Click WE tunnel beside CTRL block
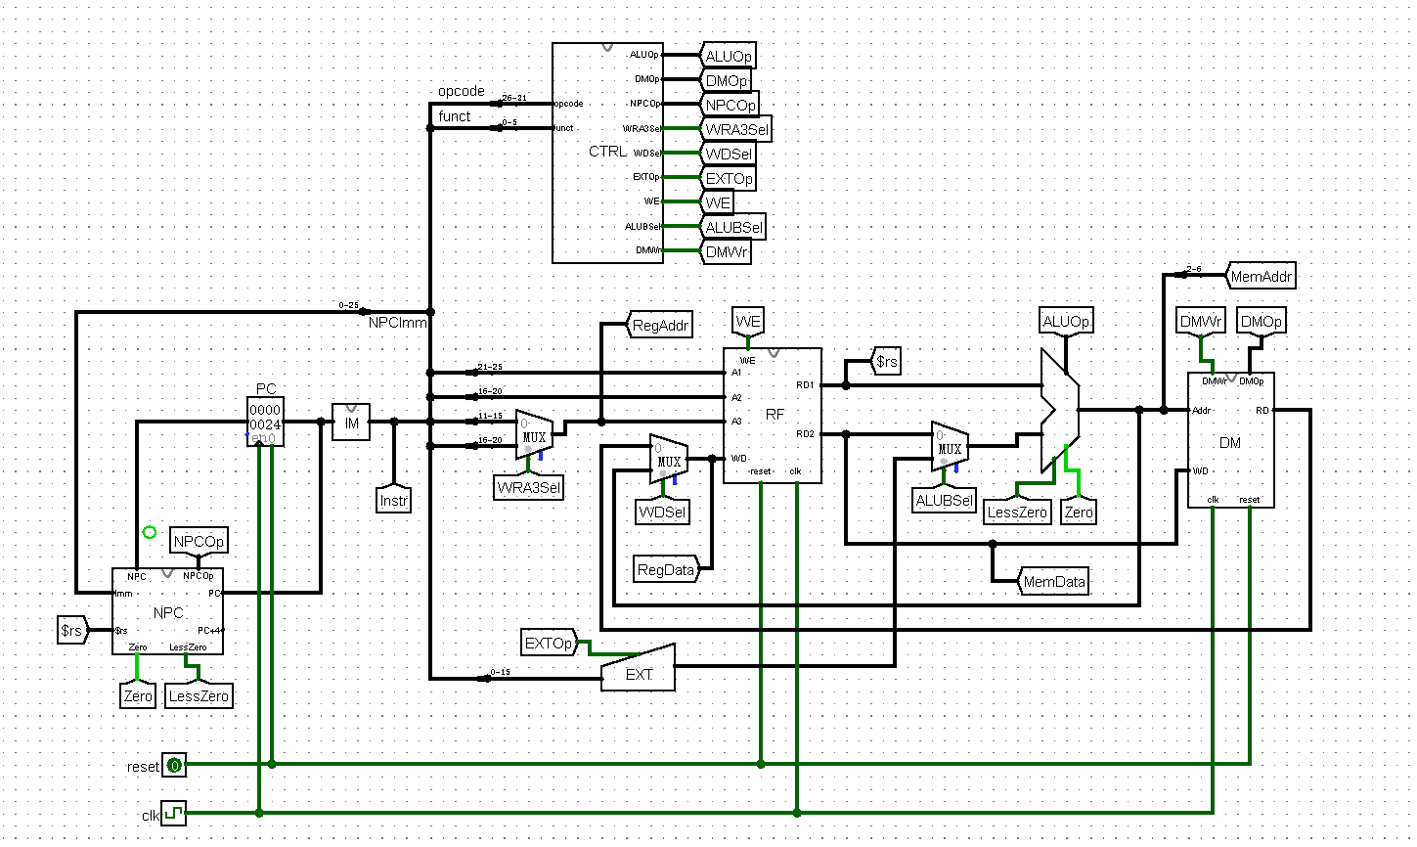Image resolution: width=1417 pixels, height=847 pixels. point(718,202)
